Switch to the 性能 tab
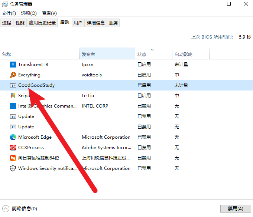This screenshot has height=217, width=253. click(20, 23)
